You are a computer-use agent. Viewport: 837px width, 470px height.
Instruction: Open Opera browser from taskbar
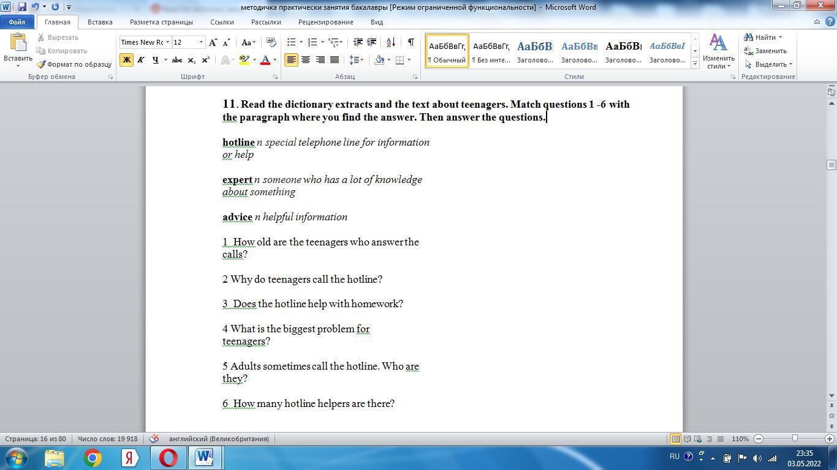click(x=168, y=458)
